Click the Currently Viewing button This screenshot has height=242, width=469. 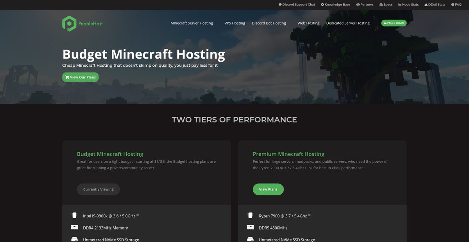point(98,189)
